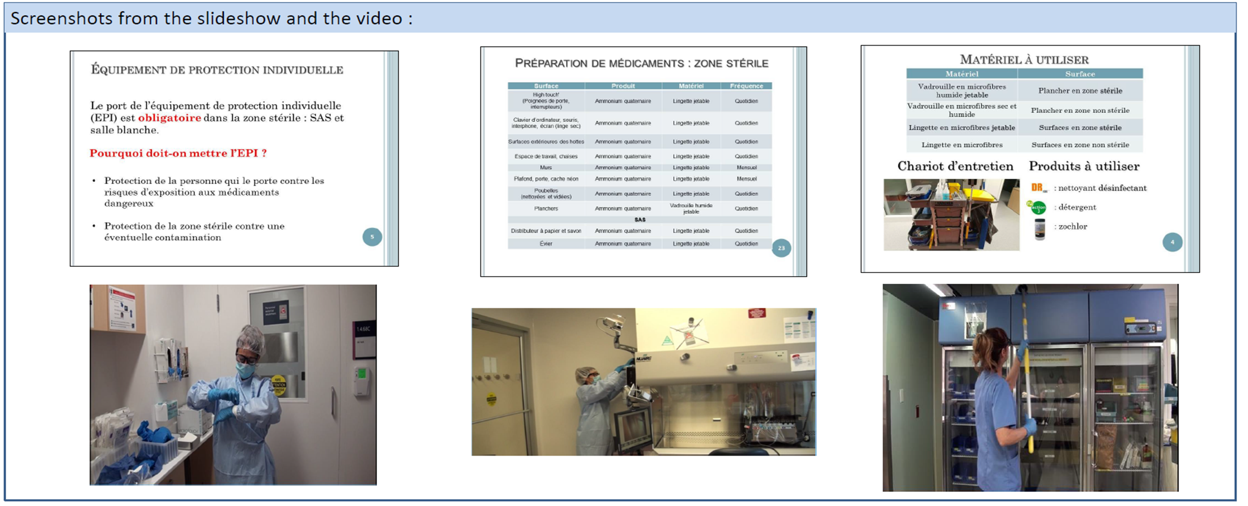Open the photo of worker putting on gloves
The height and width of the screenshot is (506, 1248).
(233, 384)
